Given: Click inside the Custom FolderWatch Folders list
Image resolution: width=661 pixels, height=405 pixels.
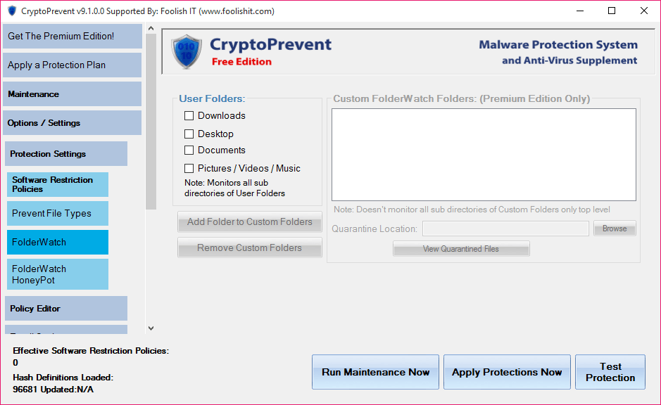Looking at the screenshot, I should (x=484, y=155).
